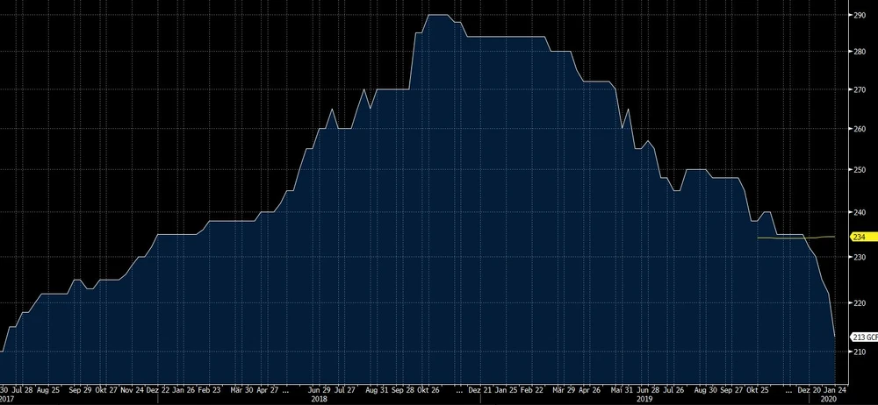Click the 210 value on the price axis

pyautogui.click(x=859, y=352)
